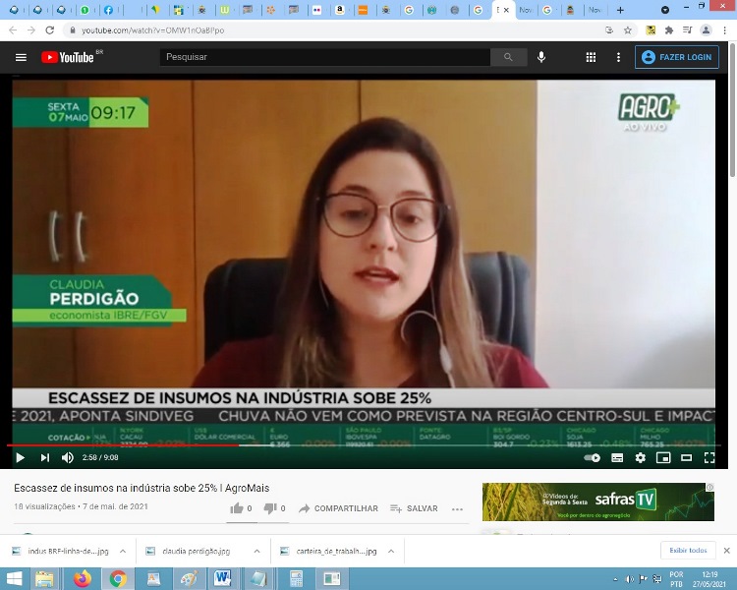
Task: Open more actions ellipsis under video
Action: (x=457, y=509)
